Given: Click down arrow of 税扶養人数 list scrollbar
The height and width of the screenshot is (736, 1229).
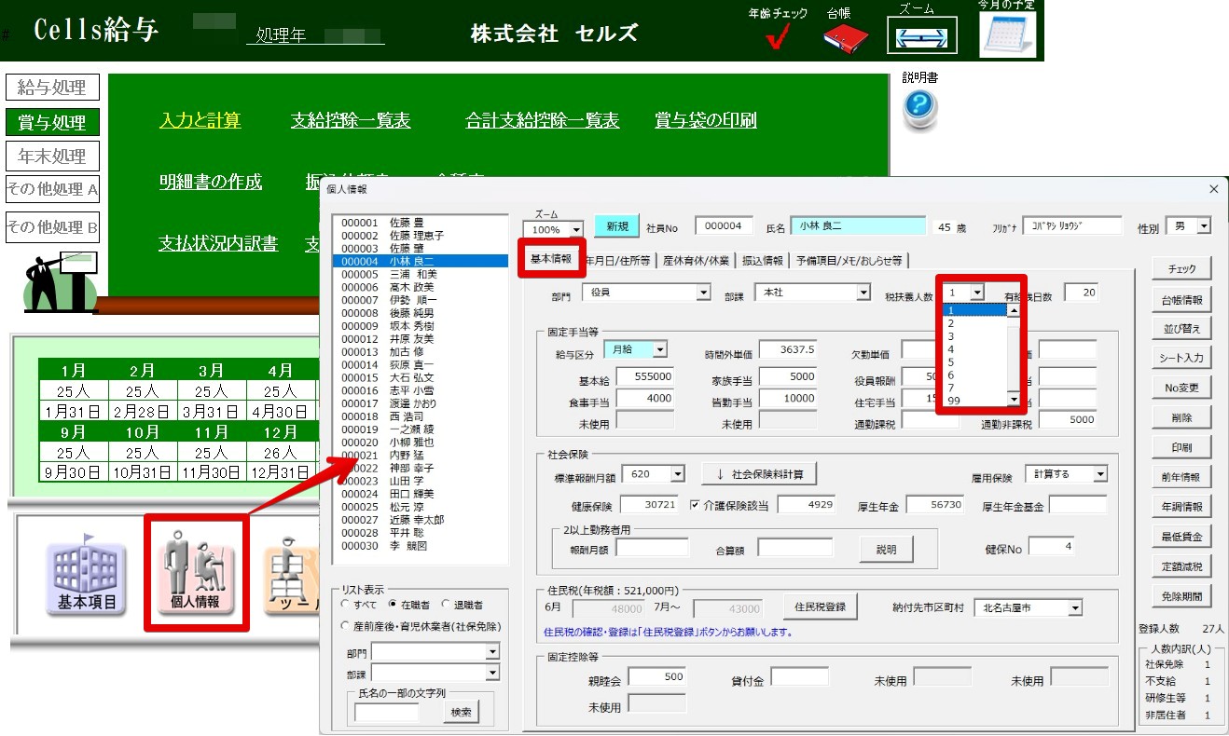Looking at the screenshot, I should tap(1014, 400).
